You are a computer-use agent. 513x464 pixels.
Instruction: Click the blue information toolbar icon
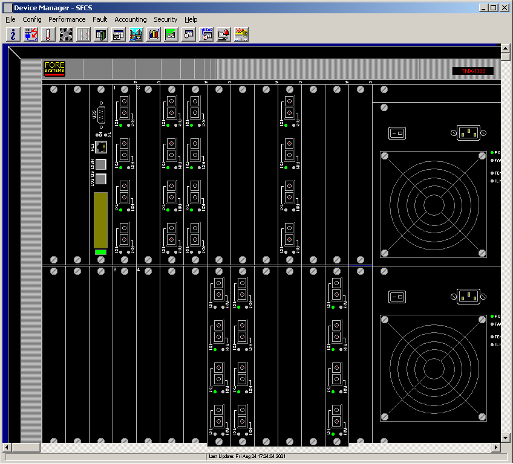click(x=13, y=34)
